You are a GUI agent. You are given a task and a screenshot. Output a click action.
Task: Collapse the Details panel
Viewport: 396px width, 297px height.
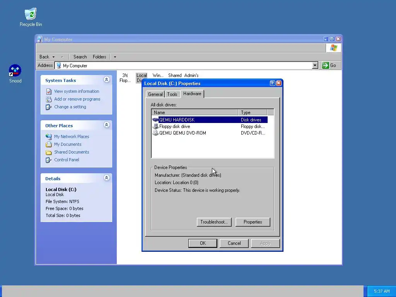pyautogui.click(x=107, y=178)
